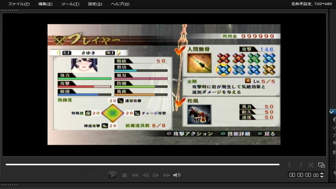Open the 設定(S) menu
The image size is (336, 189).
click(x=95, y=4)
